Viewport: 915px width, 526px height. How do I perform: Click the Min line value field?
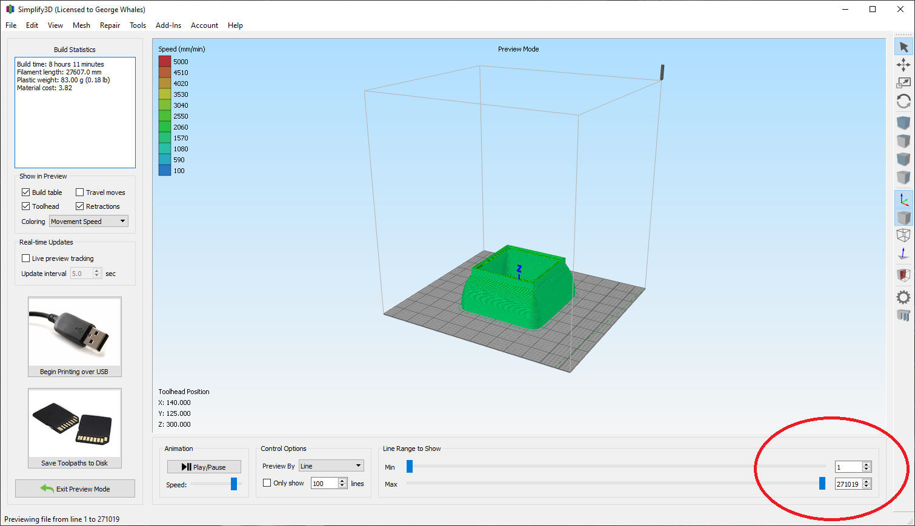pos(848,467)
